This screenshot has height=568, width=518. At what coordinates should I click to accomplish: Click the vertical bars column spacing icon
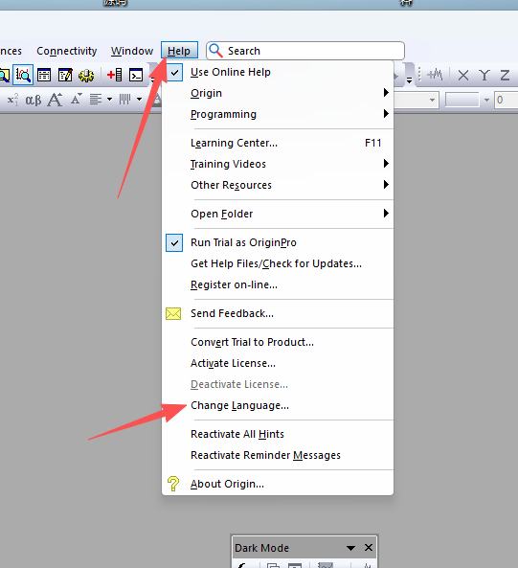[124, 100]
